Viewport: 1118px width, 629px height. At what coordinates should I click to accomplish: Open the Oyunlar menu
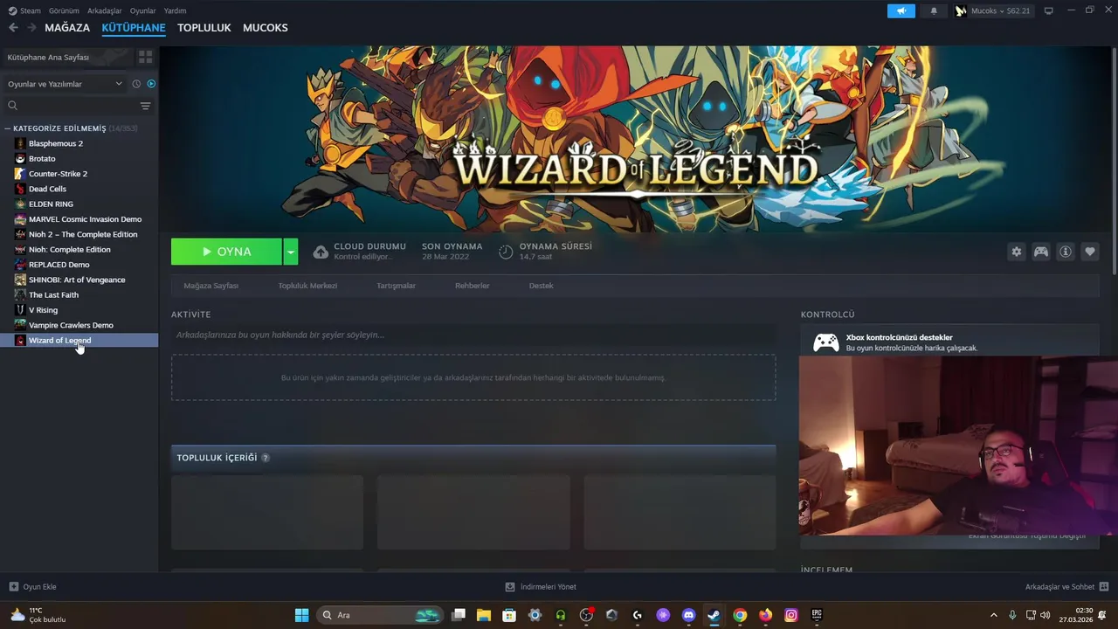click(143, 10)
